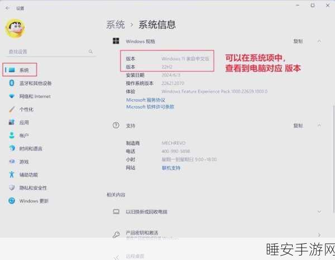
Task: Click the Windows logo icon
Action: point(116,41)
